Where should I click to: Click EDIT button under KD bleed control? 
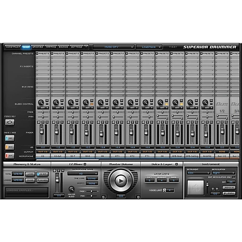coord(43,108)
